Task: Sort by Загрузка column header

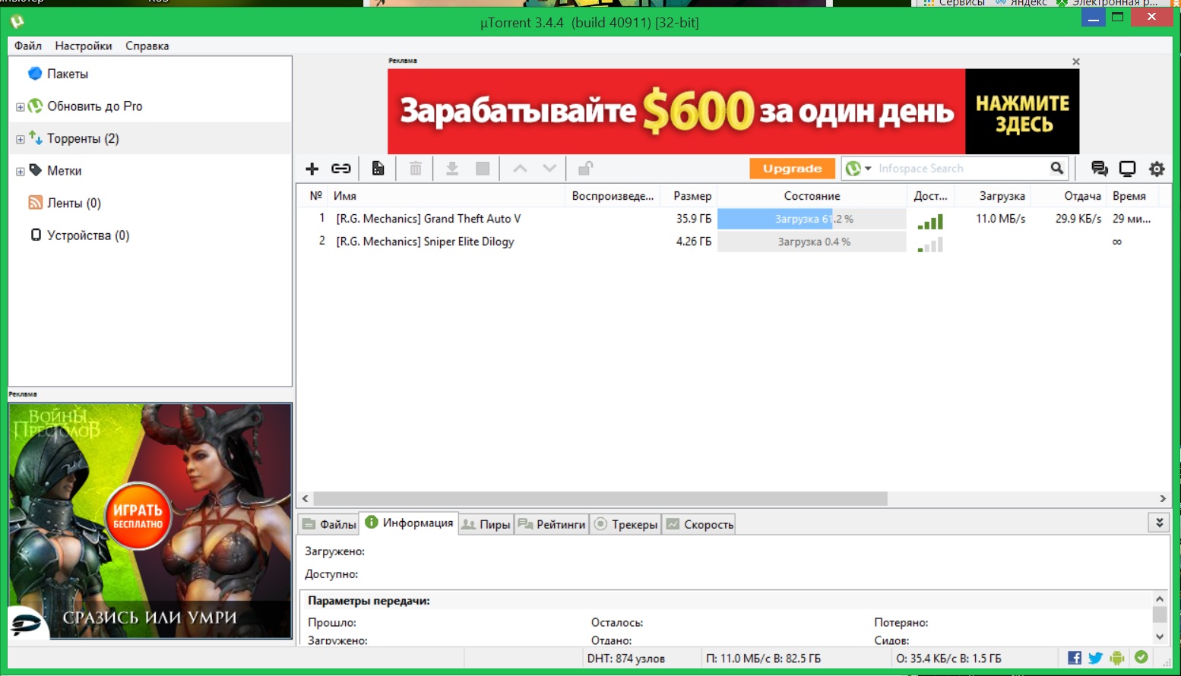Action: pos(1002,196)
